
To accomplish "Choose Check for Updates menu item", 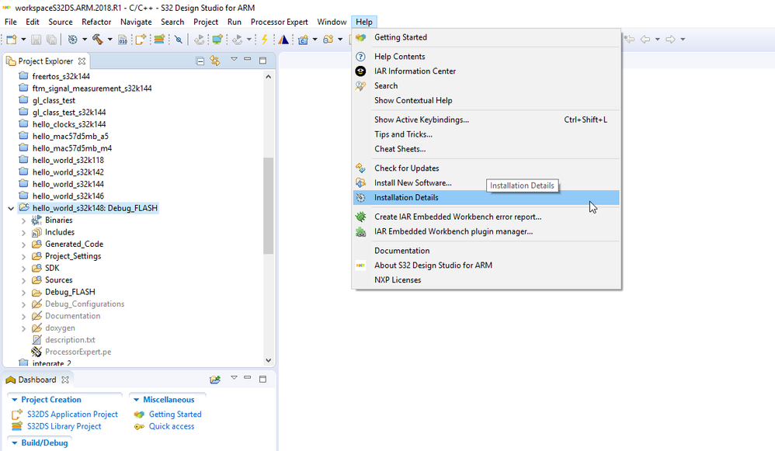I will (486, 168).
